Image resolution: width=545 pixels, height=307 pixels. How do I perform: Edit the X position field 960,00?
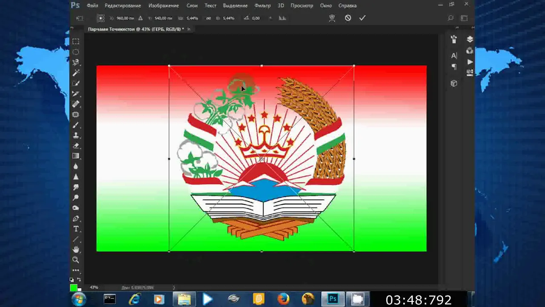tap(126, 18)
